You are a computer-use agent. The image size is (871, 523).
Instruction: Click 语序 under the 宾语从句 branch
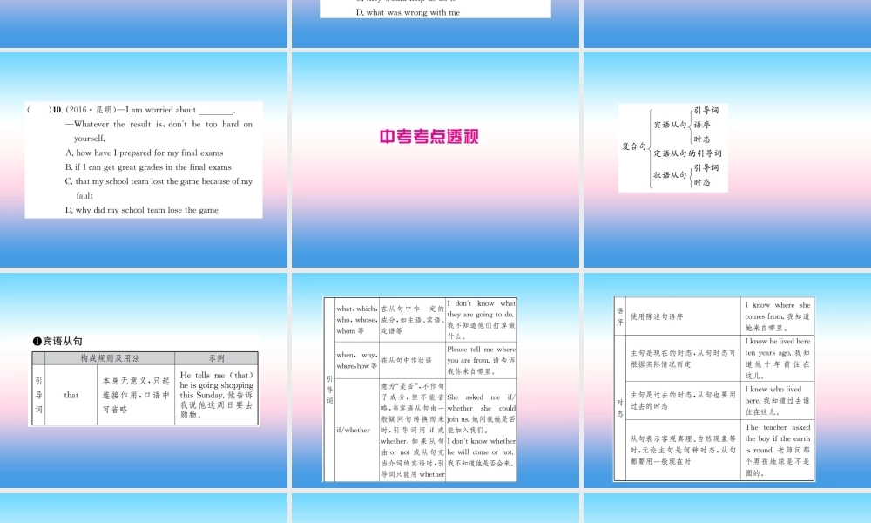(x=701, y=125)
